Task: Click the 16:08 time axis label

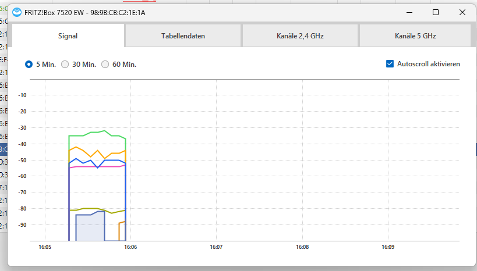Action: 302,247
